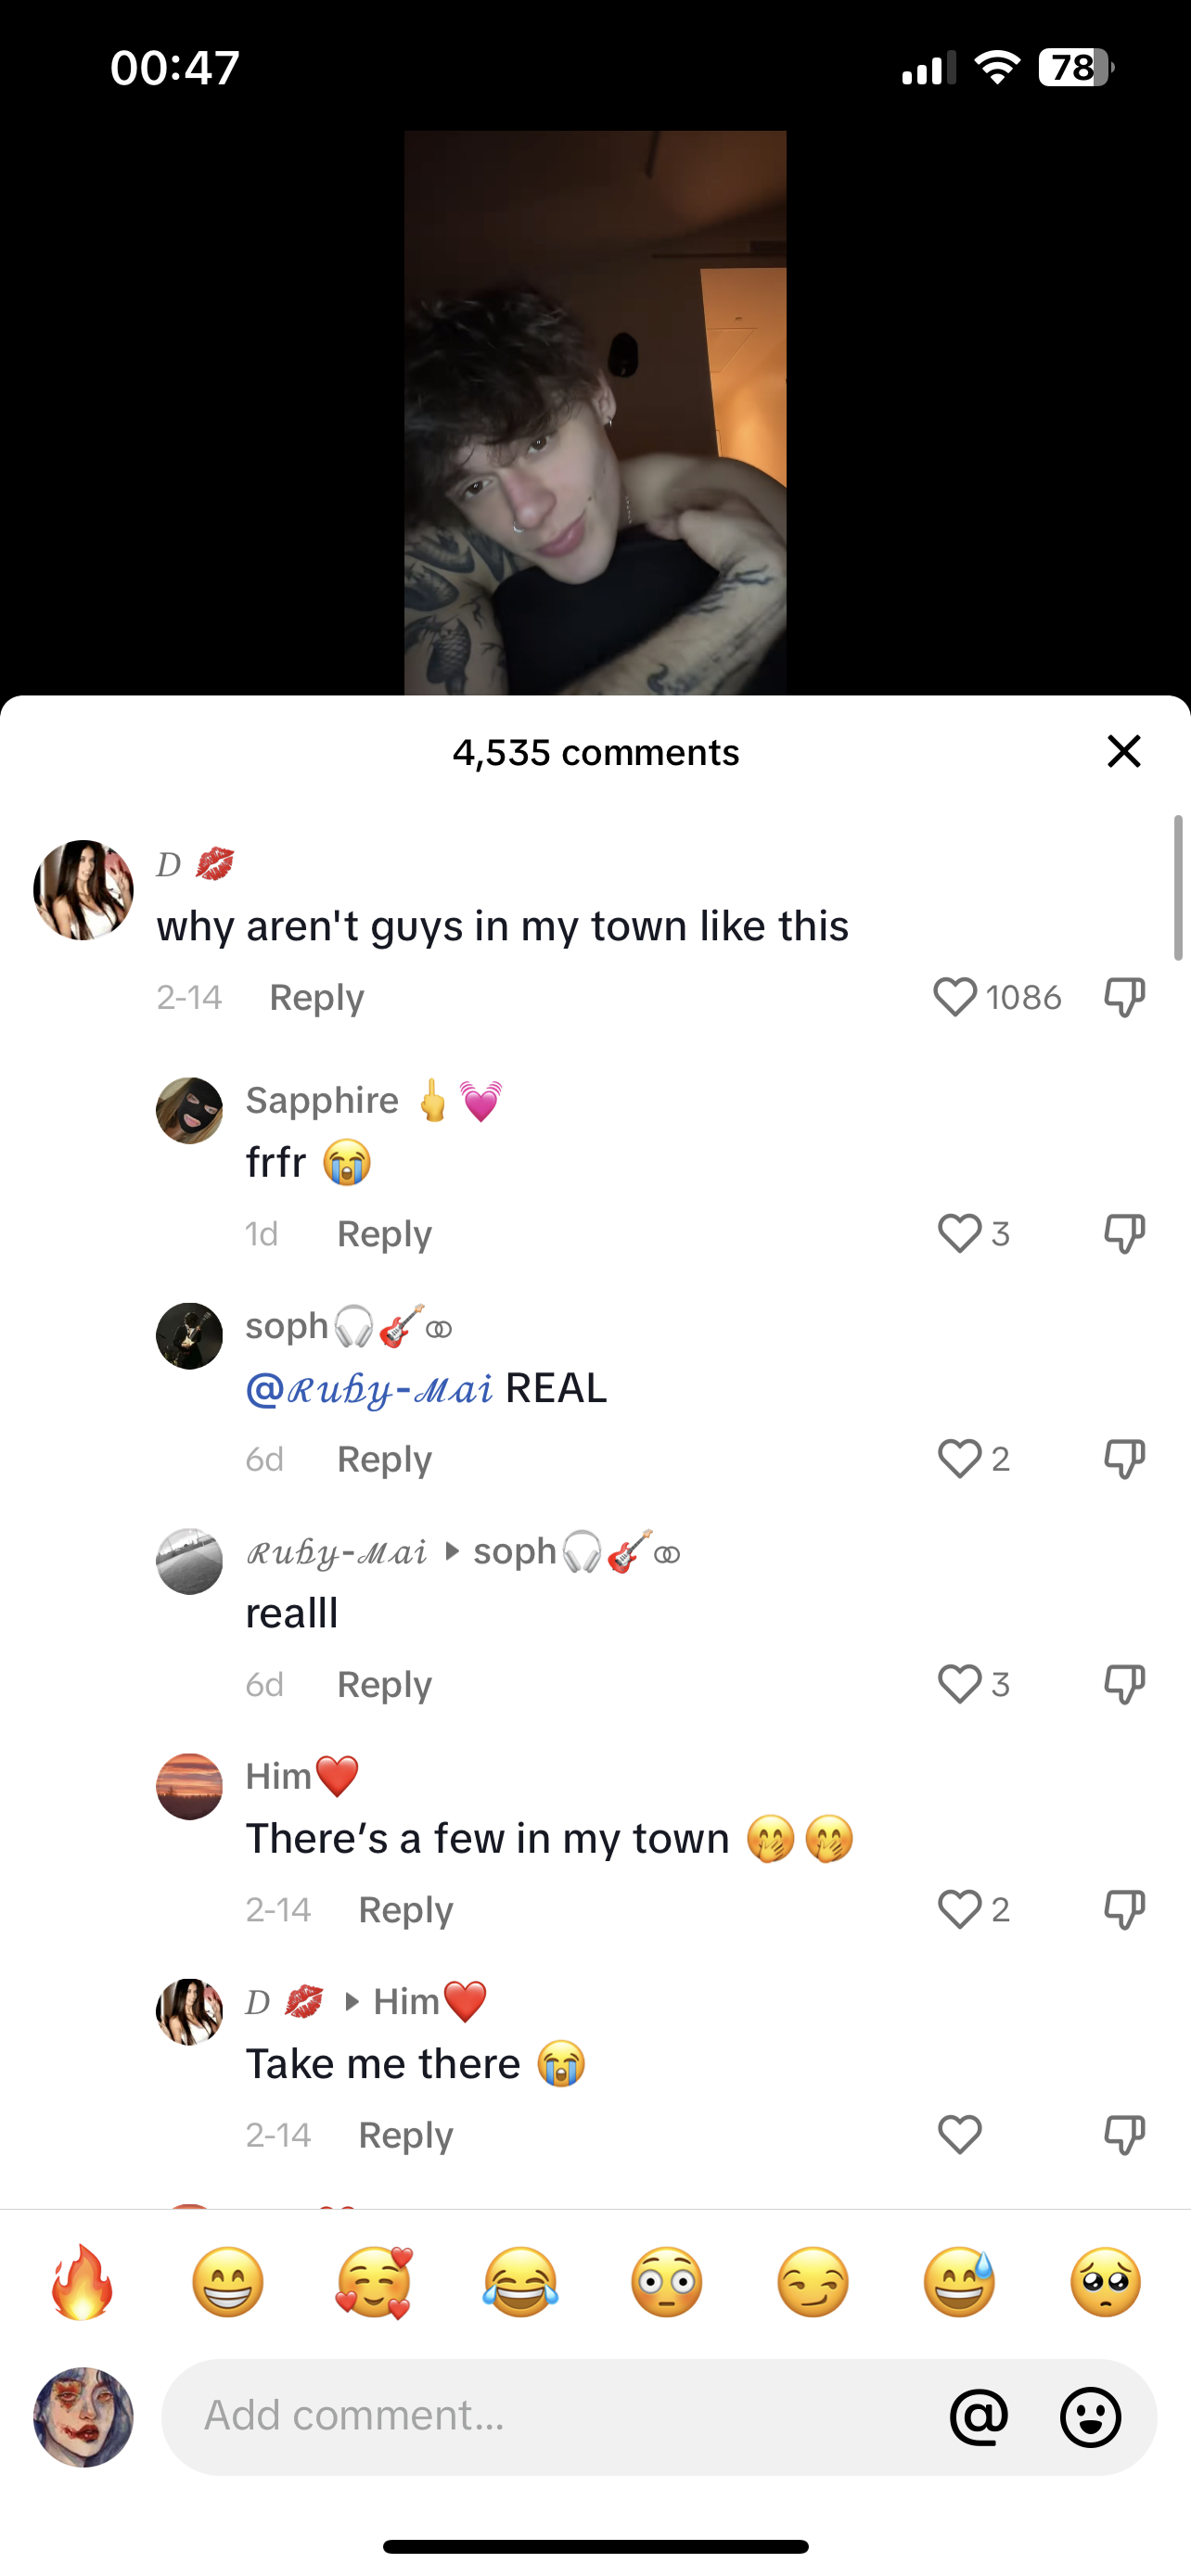This screenshot has height=2576, width=1191.
Task: Insert the face with tears of joy emoji
Action: [x=520, y=2283]
